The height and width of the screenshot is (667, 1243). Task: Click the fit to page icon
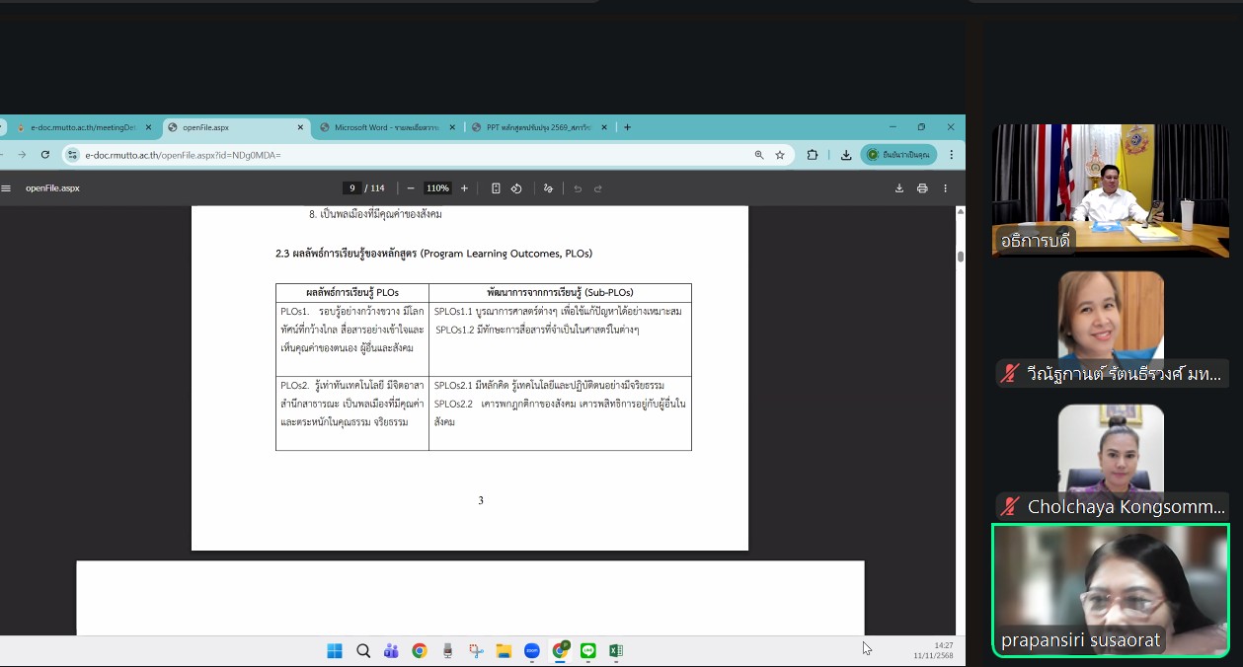496,188
